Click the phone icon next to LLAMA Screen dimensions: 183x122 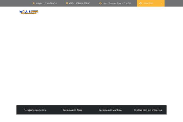coord(34,3)
